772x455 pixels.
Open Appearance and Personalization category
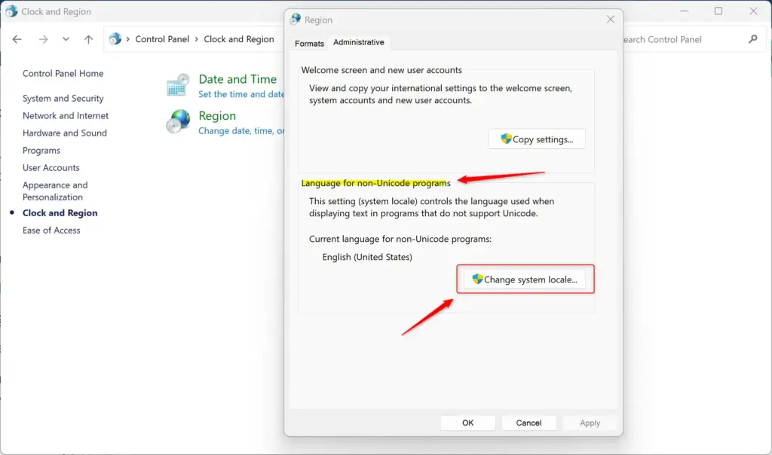tap(55, 191)
